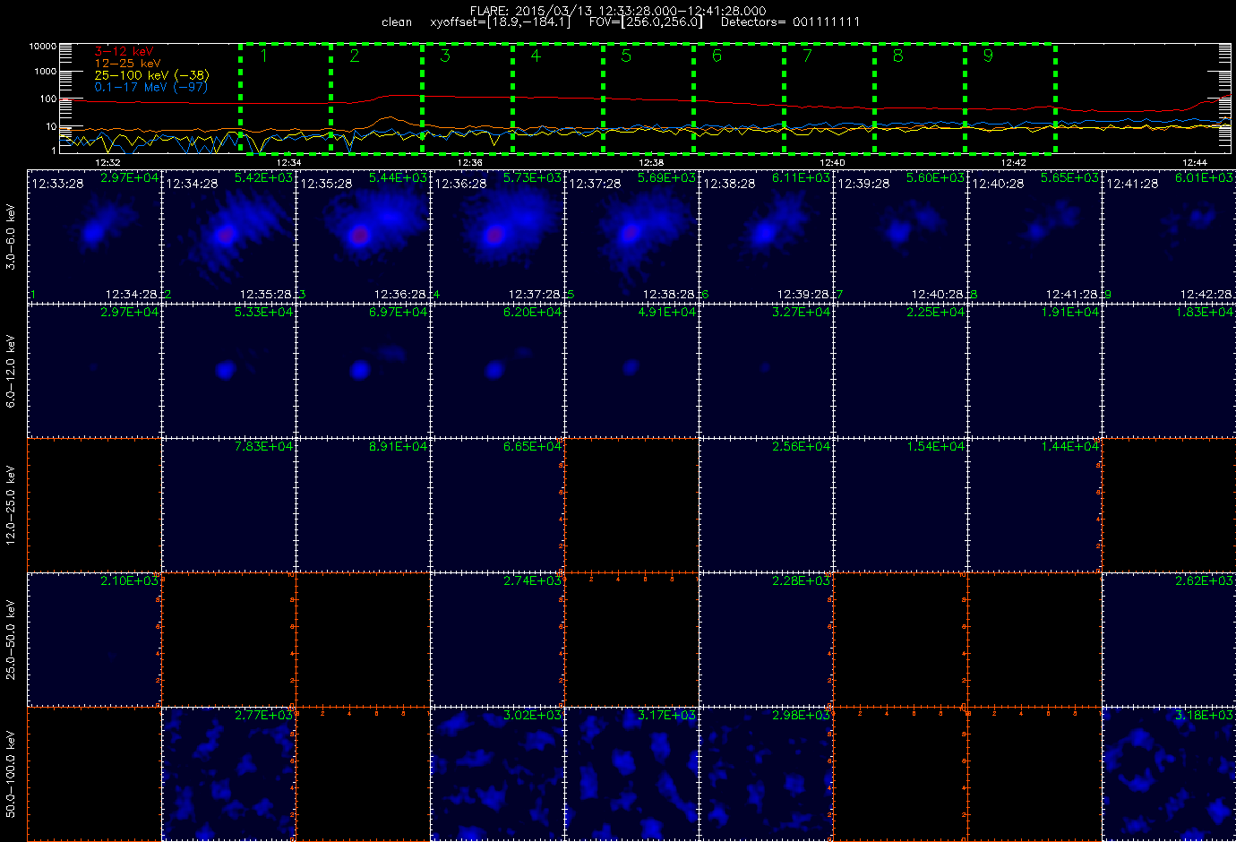Click the 1.83E+04 peak value
The width and height of the screenshot is (1236, 842).
[1204, 313]
